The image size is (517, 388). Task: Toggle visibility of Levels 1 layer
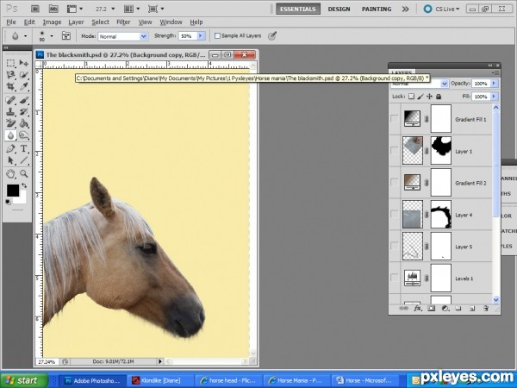point(395,278)
